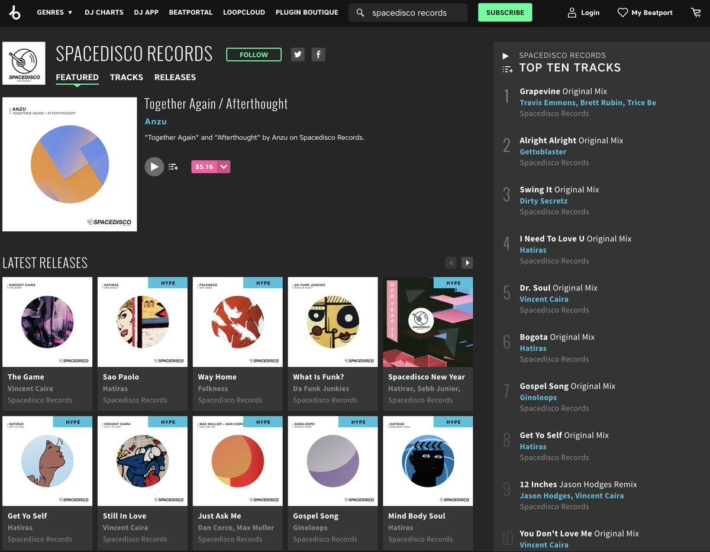Open Mind Body Soul release cover
The image size is (710, 552).
coord(428,461)
